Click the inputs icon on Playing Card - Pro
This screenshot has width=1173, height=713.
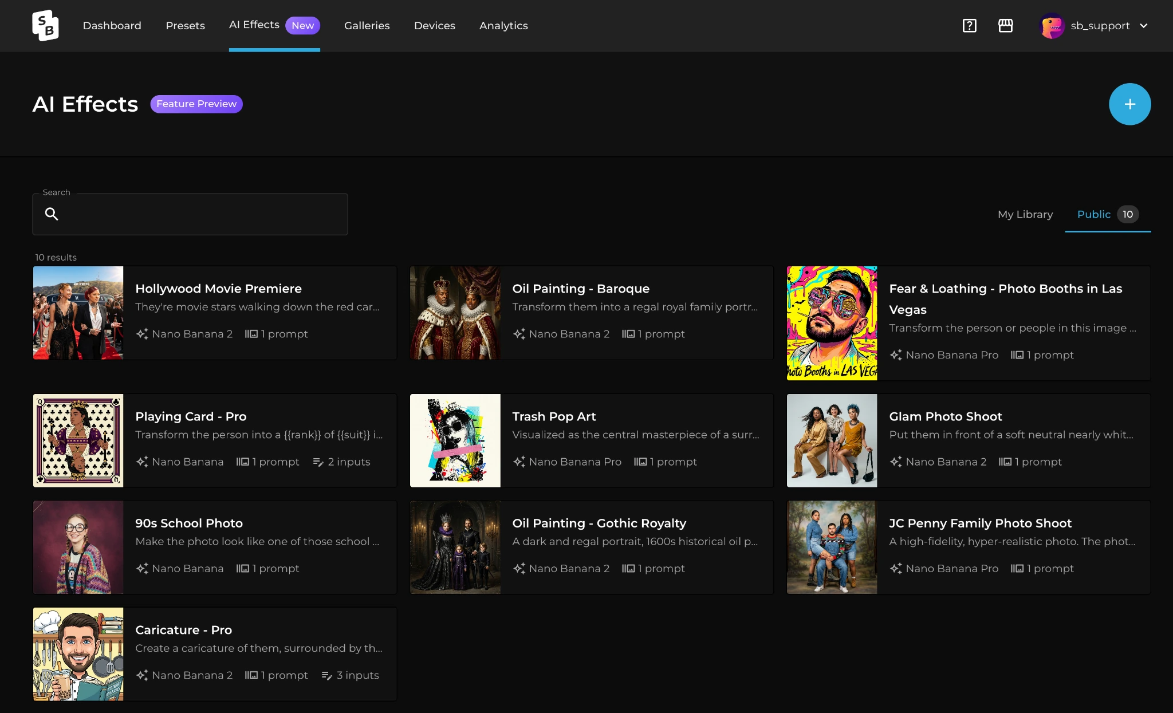[318, 462]
